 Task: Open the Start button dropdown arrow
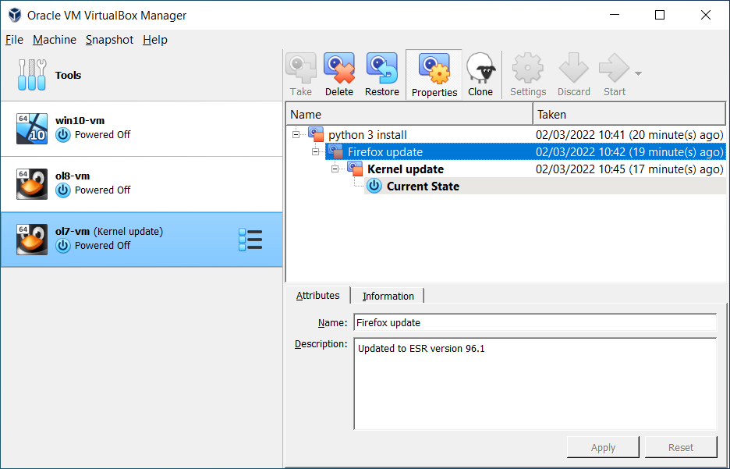(x=636, y=72)
